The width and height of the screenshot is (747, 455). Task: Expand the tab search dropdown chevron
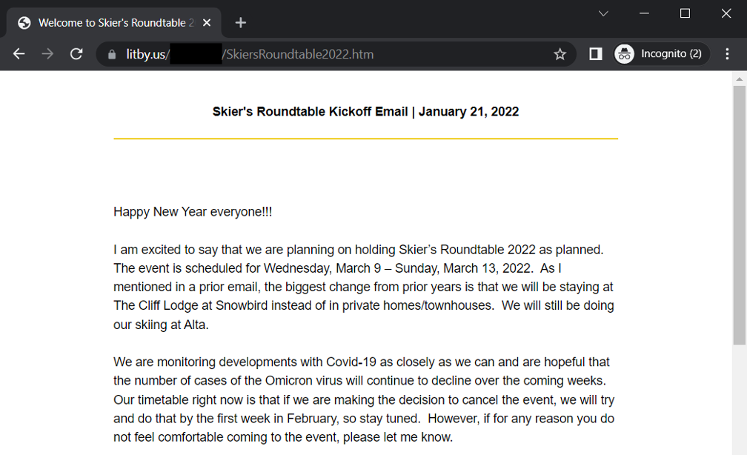pyautogui.click(x=603, y=13)
